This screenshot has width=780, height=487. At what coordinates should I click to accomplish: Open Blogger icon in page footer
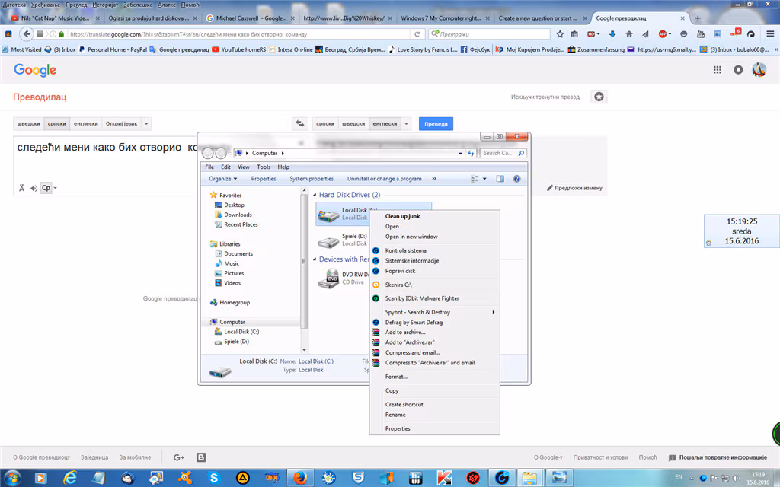tap(201, 457)
